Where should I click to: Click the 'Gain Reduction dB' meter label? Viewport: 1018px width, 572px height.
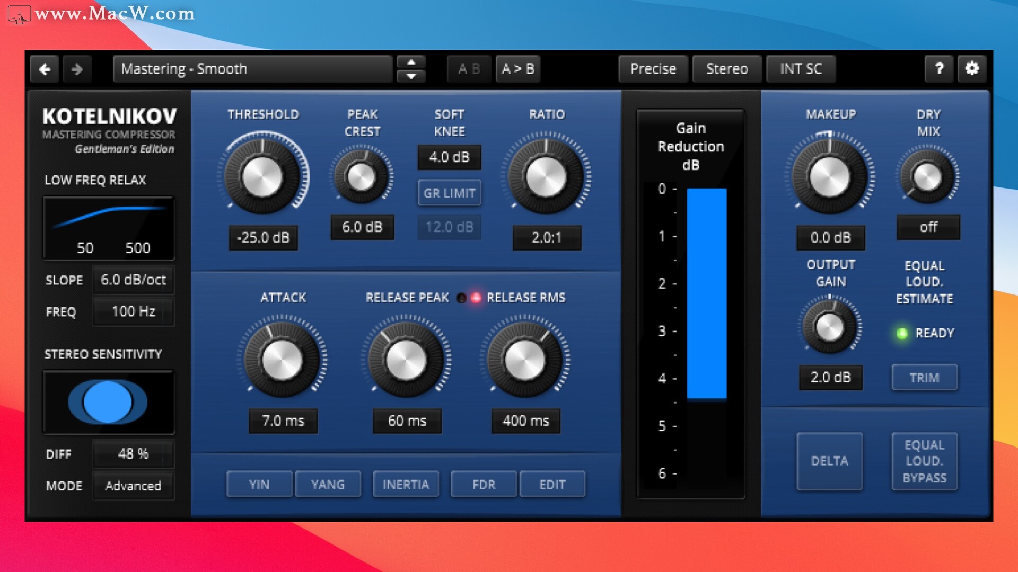tap(691, 147)
